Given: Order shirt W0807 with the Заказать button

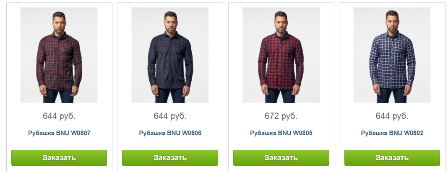Looking at the screenshot, I should [x=59, y=158].
